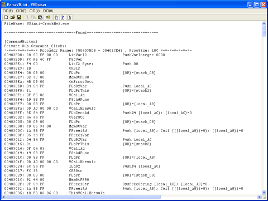The width and height of the screenshot is (268, 201).
Task: Click the grayed Copy icon
Action: point(33,17)
